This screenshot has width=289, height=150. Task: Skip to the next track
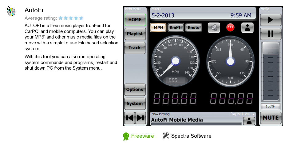coord(141,118)
